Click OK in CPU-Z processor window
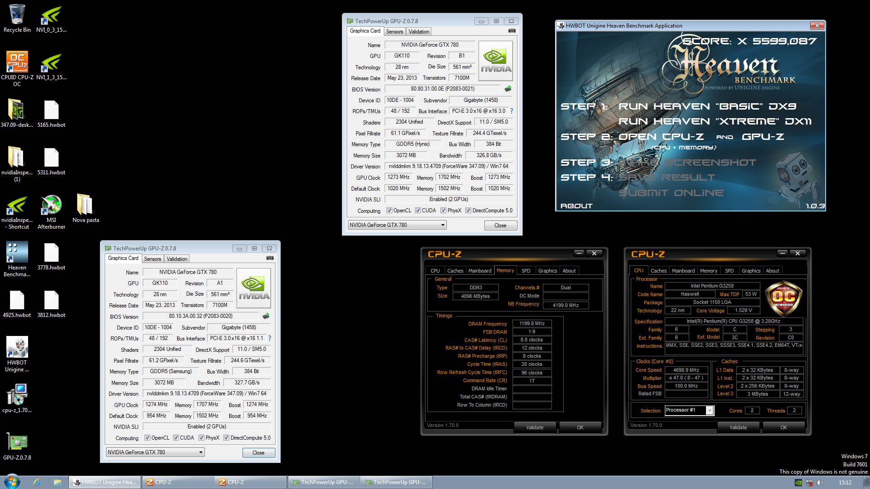The height and width of the screenshot is (489, 870). tap(783, 427)
